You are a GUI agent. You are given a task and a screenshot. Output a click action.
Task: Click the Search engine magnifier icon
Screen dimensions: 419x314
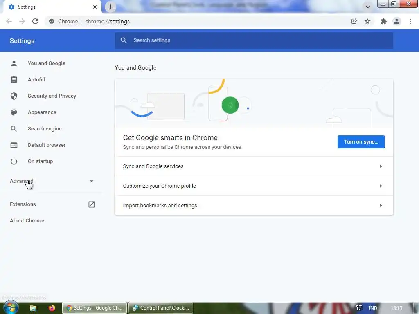pyautogui.click(x=14, y=129)
